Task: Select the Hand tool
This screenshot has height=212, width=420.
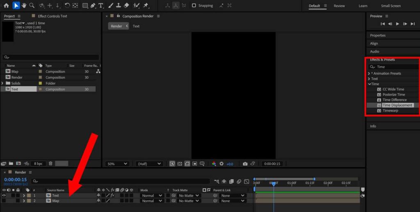Action: pos(24,5)
